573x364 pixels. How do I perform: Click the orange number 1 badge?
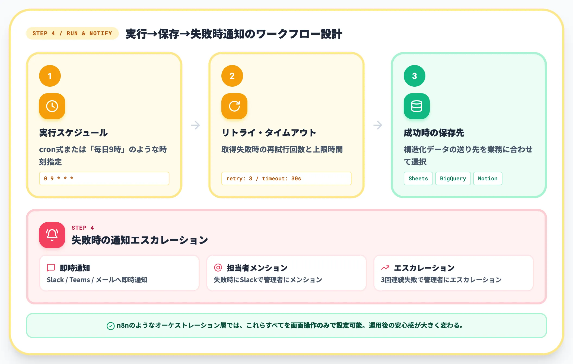click(50, 76)
